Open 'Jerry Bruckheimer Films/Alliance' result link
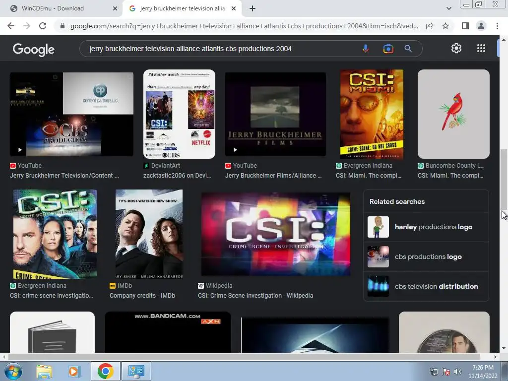The height and width of the screenshot is (381, 508). [273, 175]
